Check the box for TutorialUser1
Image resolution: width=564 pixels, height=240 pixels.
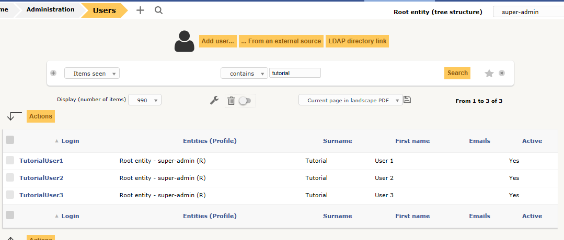click(10, 161)
